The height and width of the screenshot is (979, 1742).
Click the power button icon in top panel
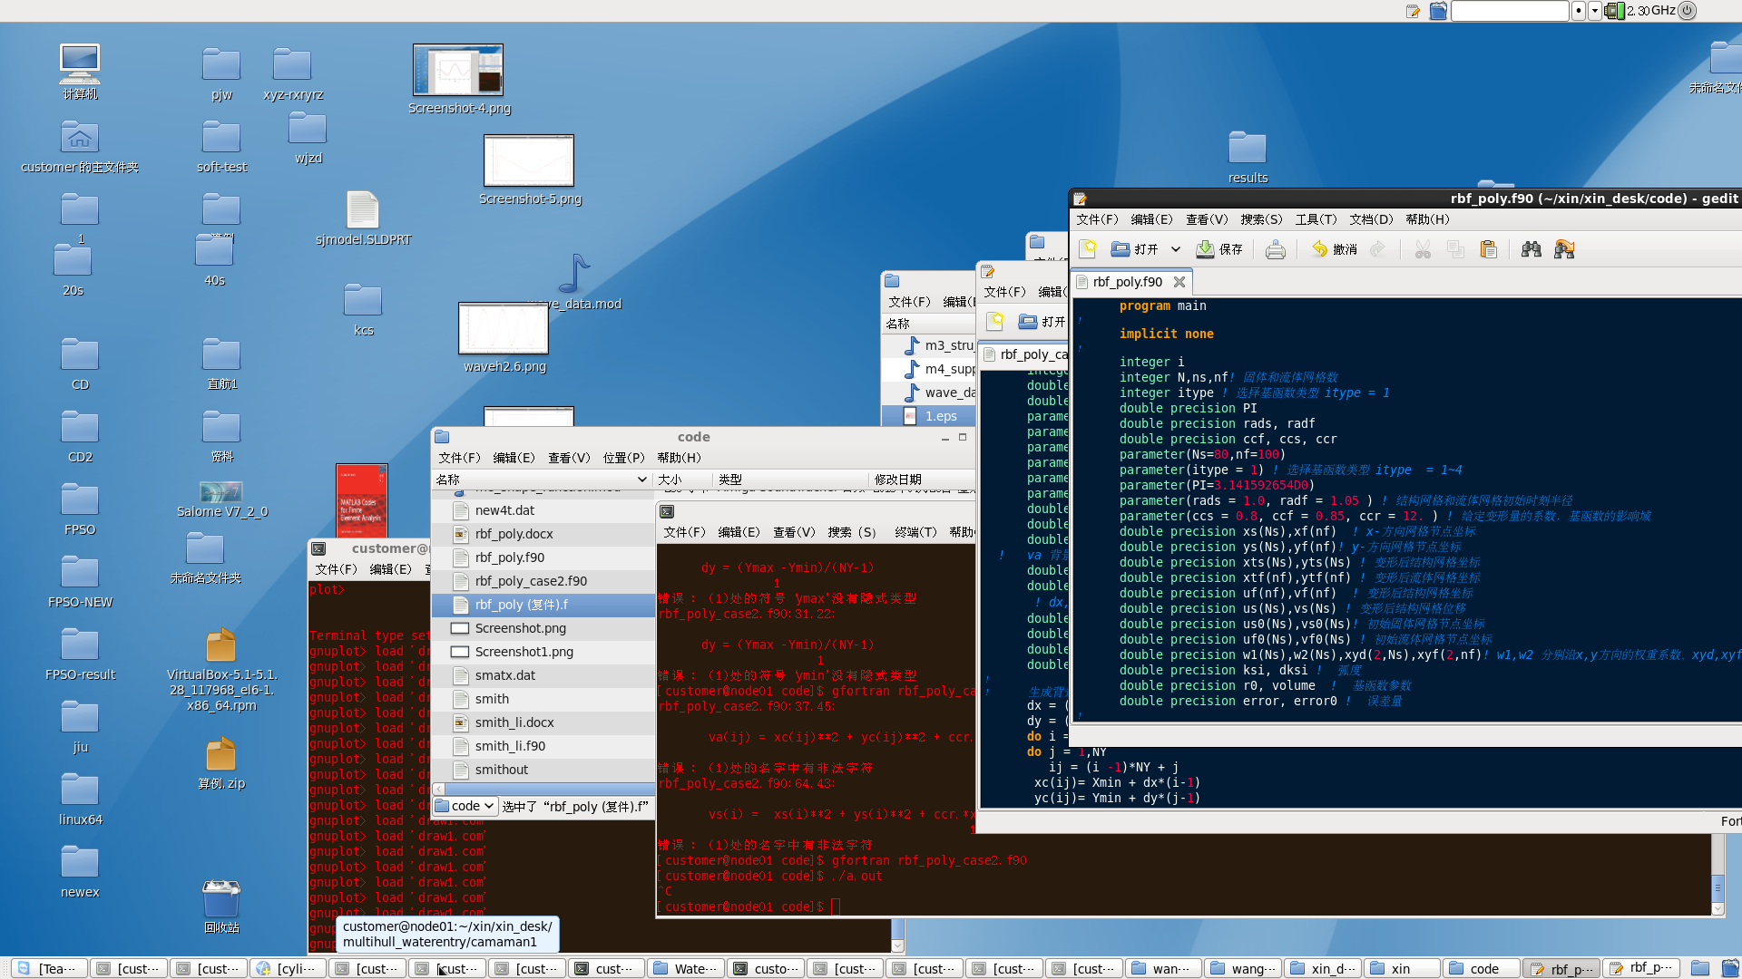(x=1687, y=11)
